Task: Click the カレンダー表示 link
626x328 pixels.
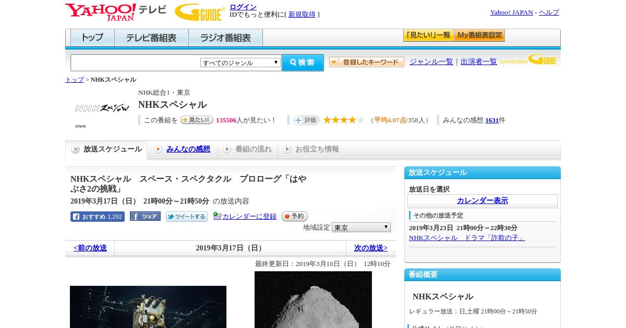Action: (483, 201)
